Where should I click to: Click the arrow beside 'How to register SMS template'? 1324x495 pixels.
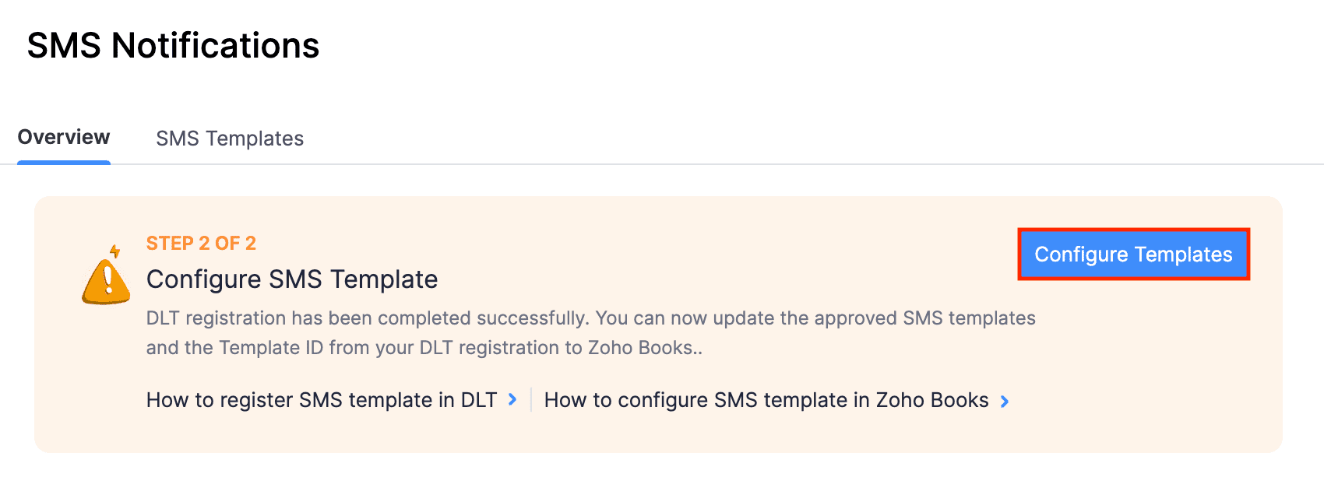pyautogui.click(x=512, y=399)
